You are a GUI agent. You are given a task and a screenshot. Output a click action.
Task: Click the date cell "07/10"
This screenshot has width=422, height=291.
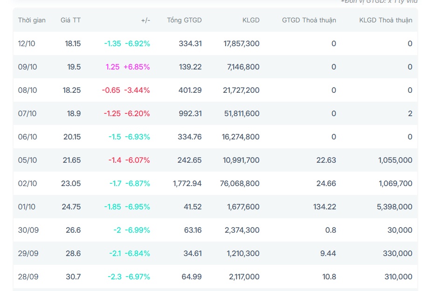[27, 114]
